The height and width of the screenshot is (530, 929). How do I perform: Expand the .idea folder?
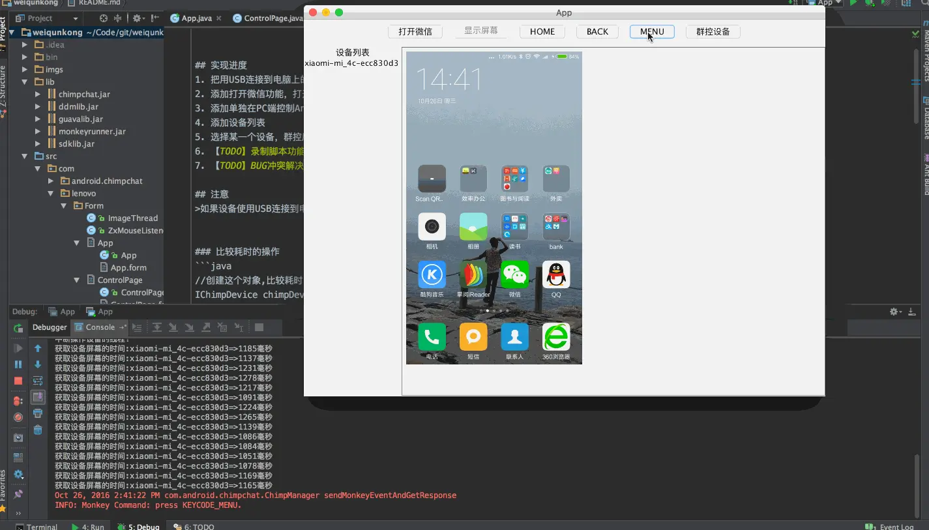[25, 45]
